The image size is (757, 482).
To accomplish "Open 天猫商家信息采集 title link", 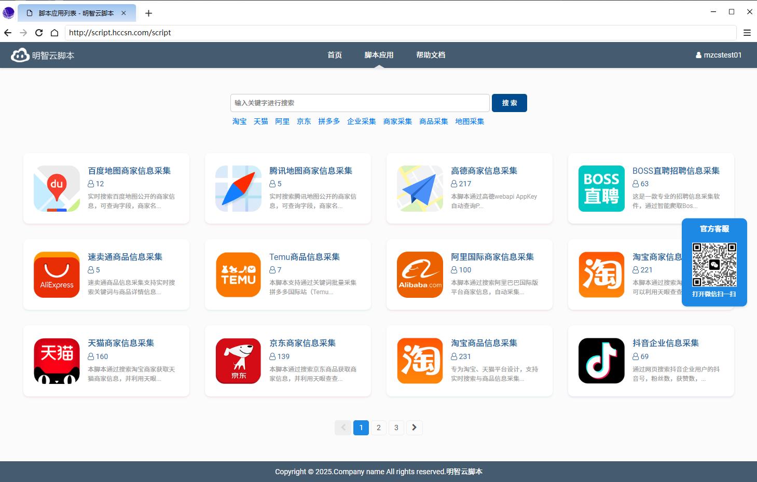I will 121,343.
